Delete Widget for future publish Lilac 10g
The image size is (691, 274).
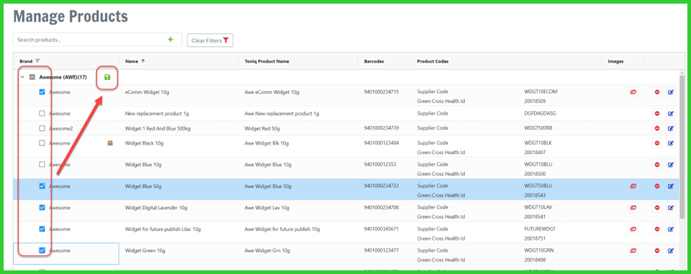coord(657,229)
